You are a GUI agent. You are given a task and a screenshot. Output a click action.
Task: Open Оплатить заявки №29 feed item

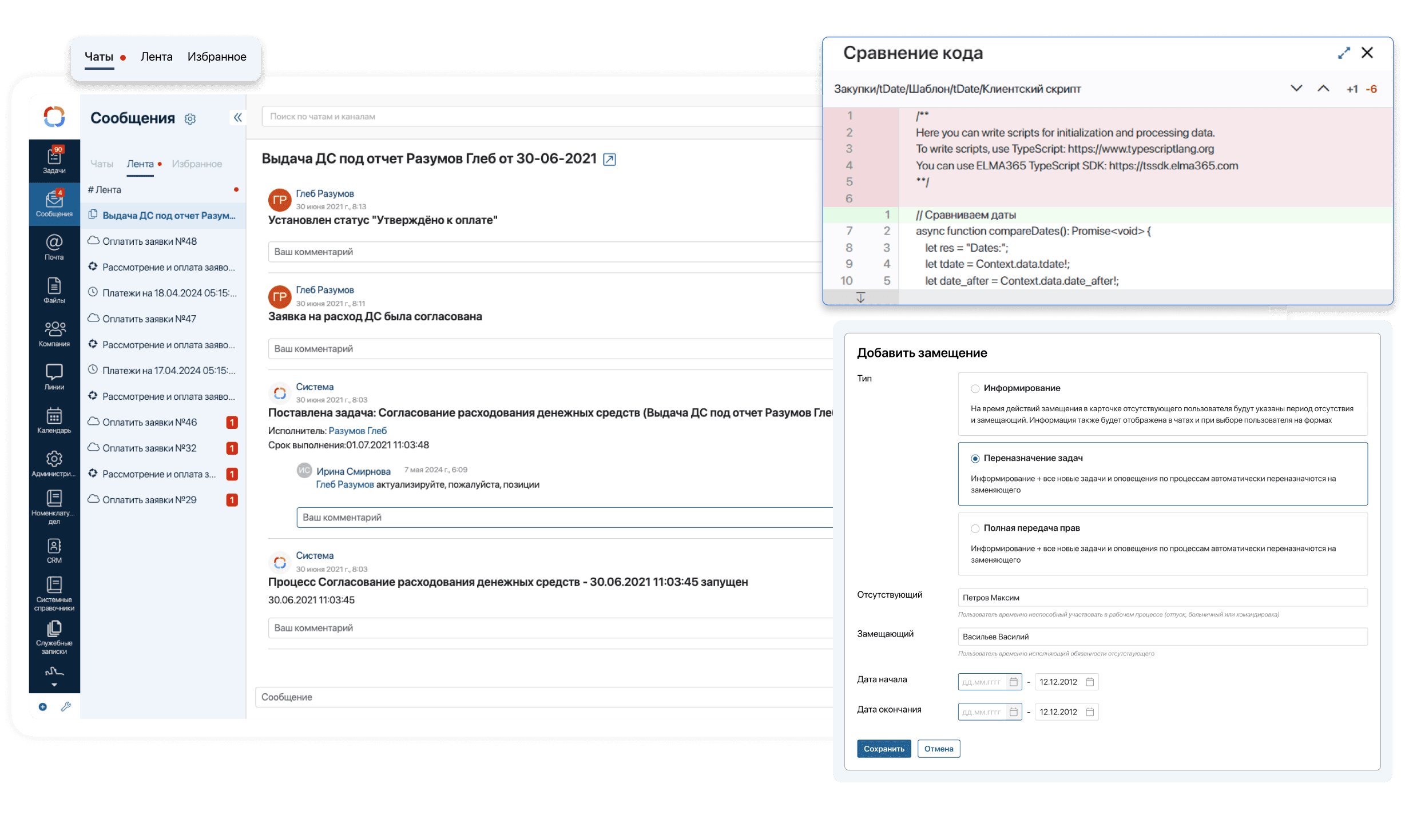(163, 500)
